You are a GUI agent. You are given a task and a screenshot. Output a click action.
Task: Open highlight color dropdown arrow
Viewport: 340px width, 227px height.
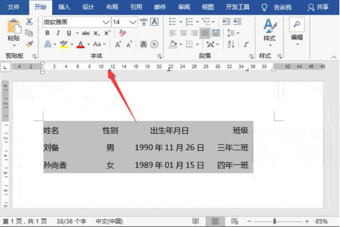[72, 44]
